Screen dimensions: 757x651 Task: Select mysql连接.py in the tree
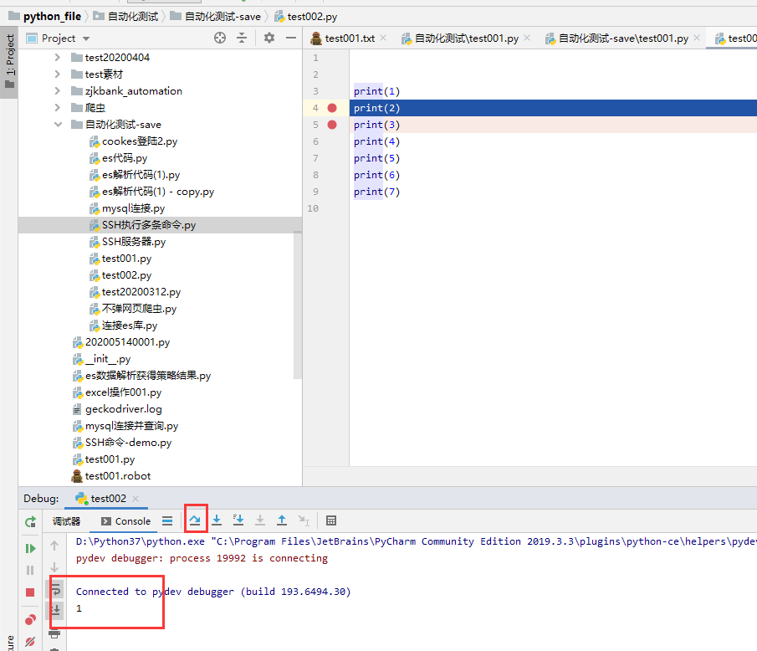point(133,208)
